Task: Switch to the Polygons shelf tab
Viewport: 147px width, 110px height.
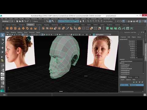Action: click(x=30, y=25)
